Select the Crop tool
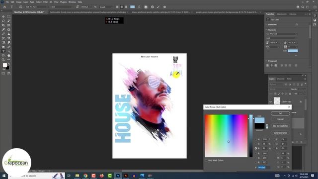 coord(3,25)
